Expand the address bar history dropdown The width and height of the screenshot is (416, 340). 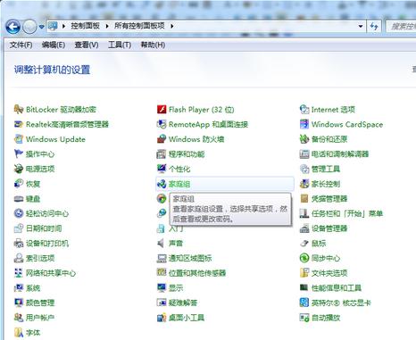(x=361, y=26)
